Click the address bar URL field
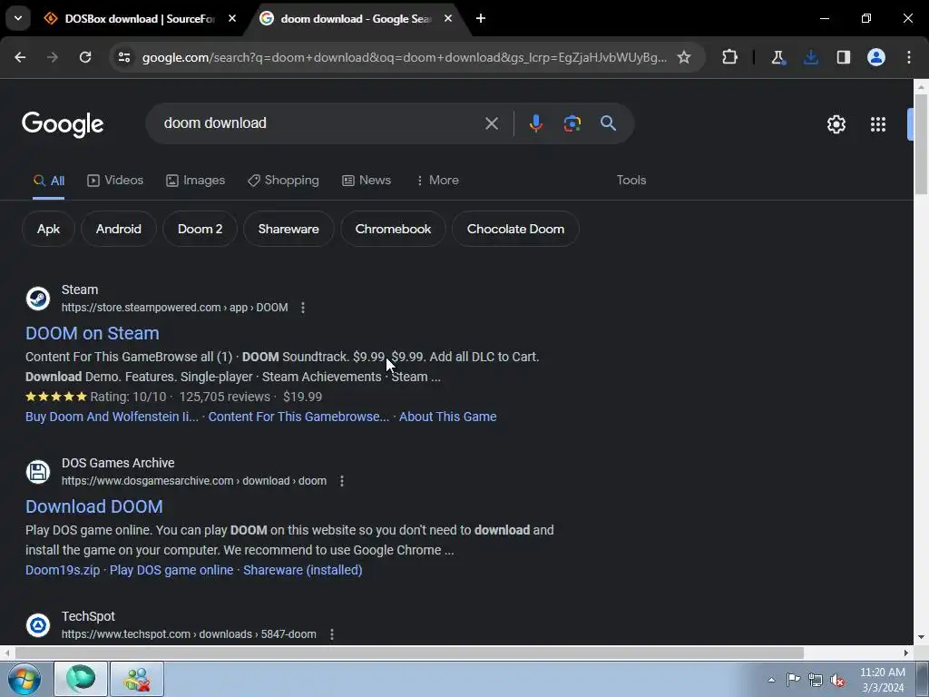The width and height of the screenshot is (929, 697). (x=404, y=57)
